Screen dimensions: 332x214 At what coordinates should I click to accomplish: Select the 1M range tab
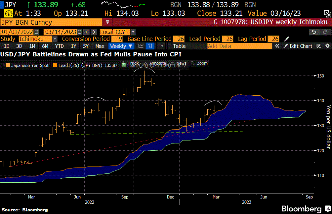32,46
